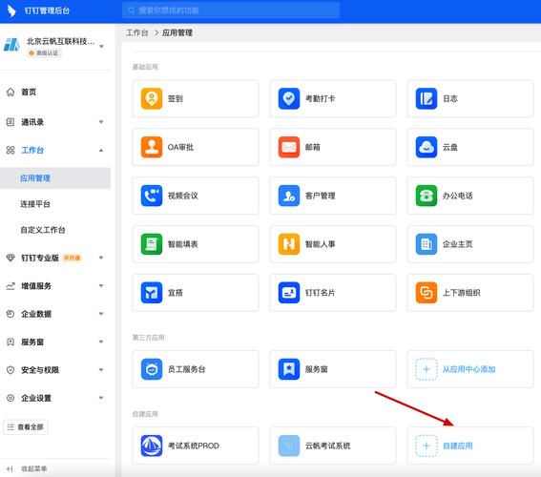This screenshot has height=477, width=541.
Task: Open the 钉钉名片 app icon
Action: tap(289, 293)
